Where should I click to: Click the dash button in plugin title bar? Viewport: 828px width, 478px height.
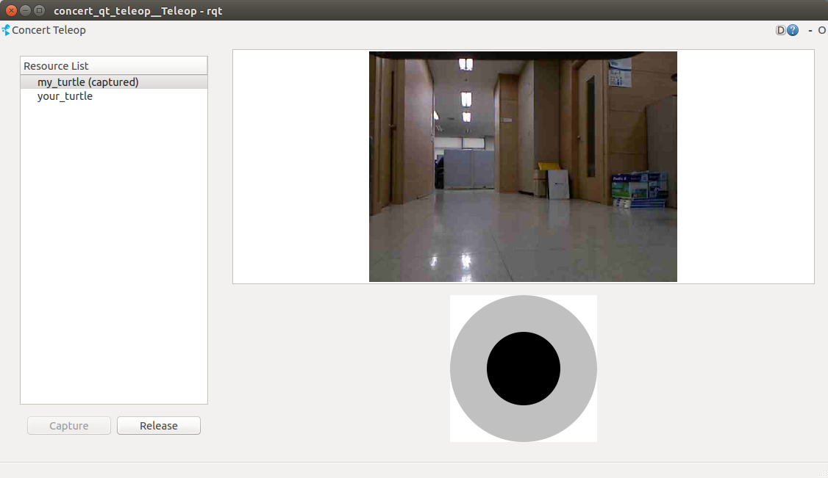(810, 31)
